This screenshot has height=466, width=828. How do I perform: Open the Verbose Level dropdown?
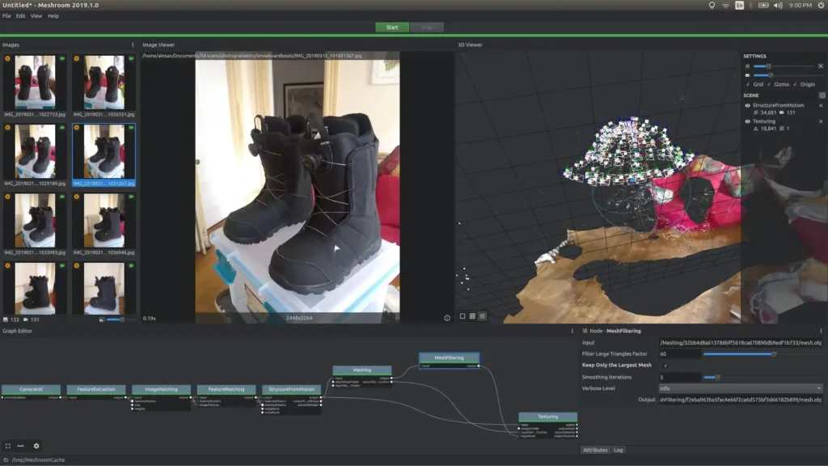tap(741, 388)
